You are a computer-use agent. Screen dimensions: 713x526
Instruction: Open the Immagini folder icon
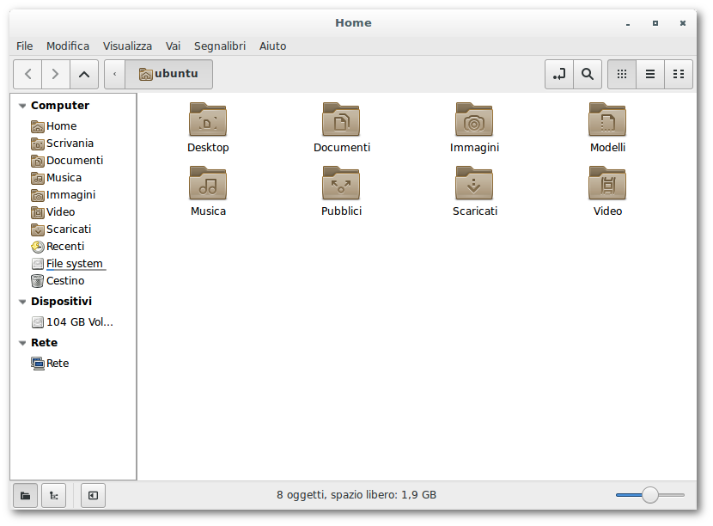point(474,120)
